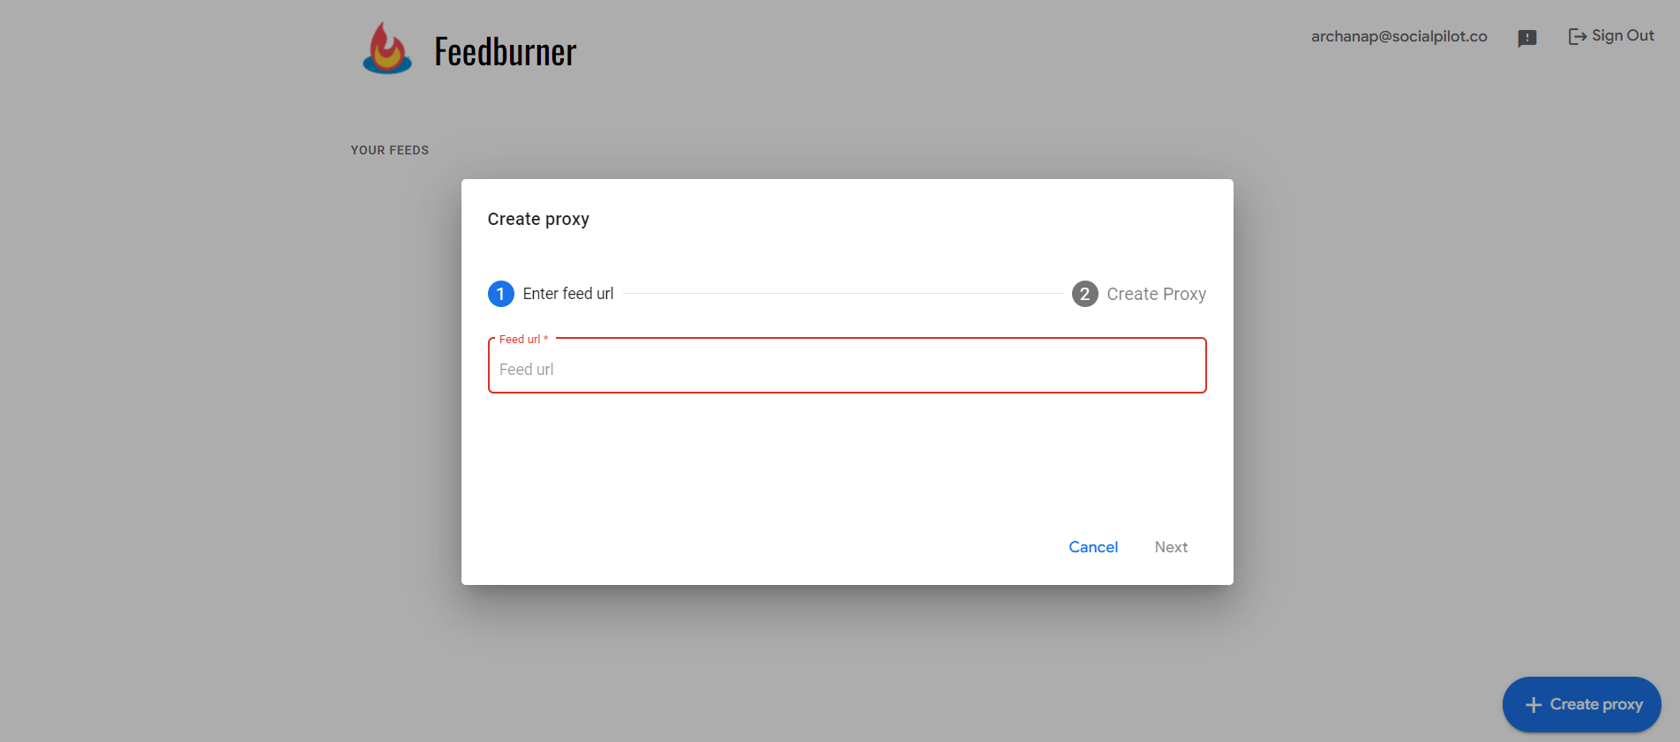
Task: Click the required asterisk beside Feed url
Action: 546,340
